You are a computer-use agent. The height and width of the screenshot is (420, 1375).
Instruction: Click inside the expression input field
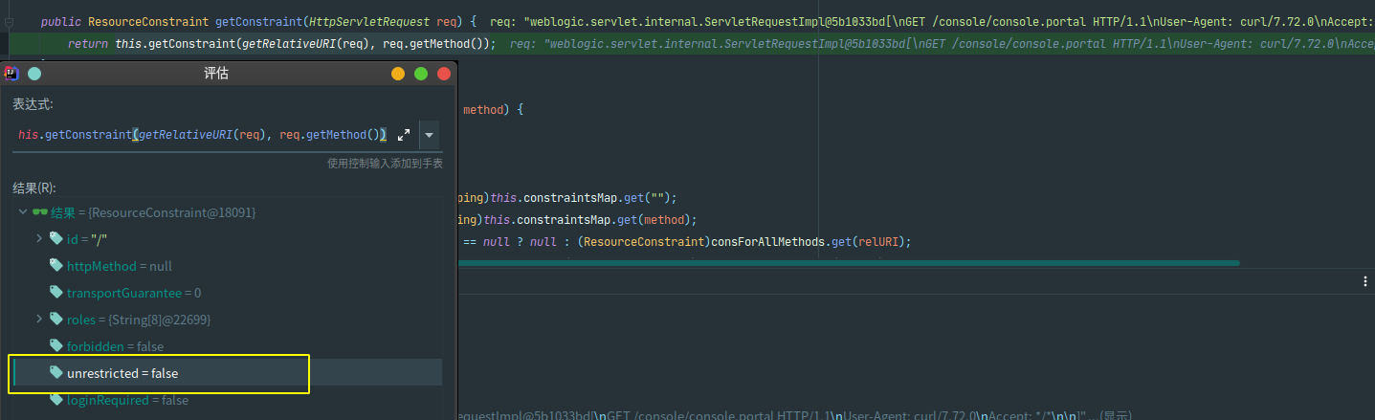(x=201, y=135)
